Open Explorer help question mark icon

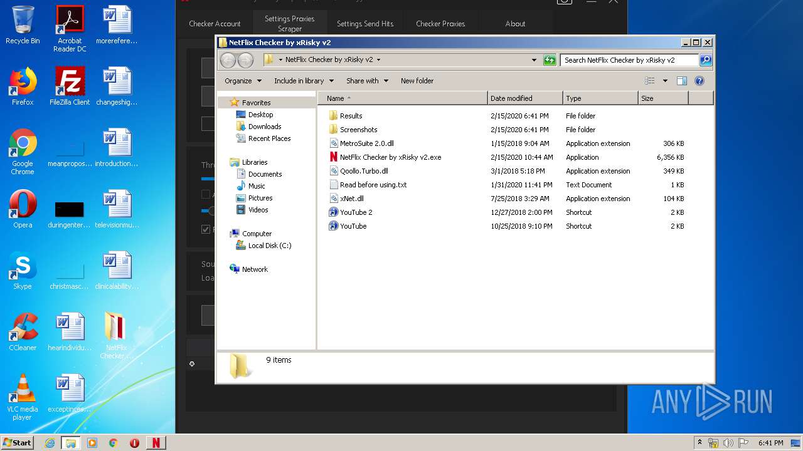point(699,81)
